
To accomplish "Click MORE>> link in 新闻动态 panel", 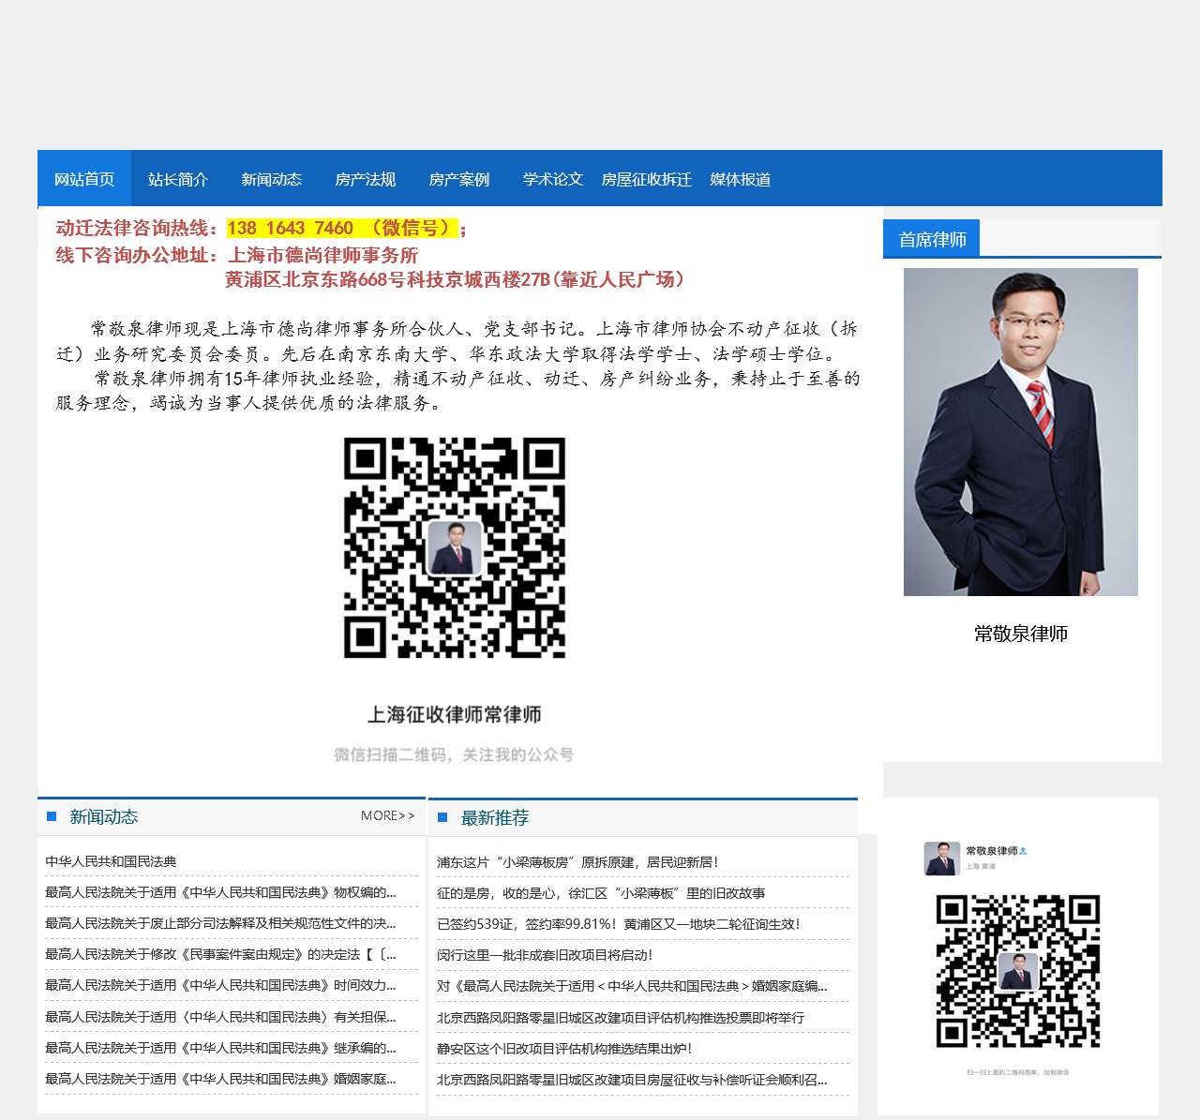I will click(387, 816).
